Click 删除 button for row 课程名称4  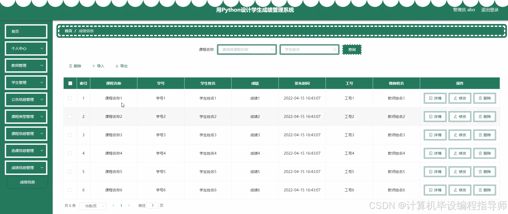(485, 153)
